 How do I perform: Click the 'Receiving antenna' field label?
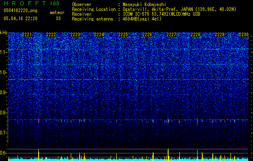pos(93,19)
